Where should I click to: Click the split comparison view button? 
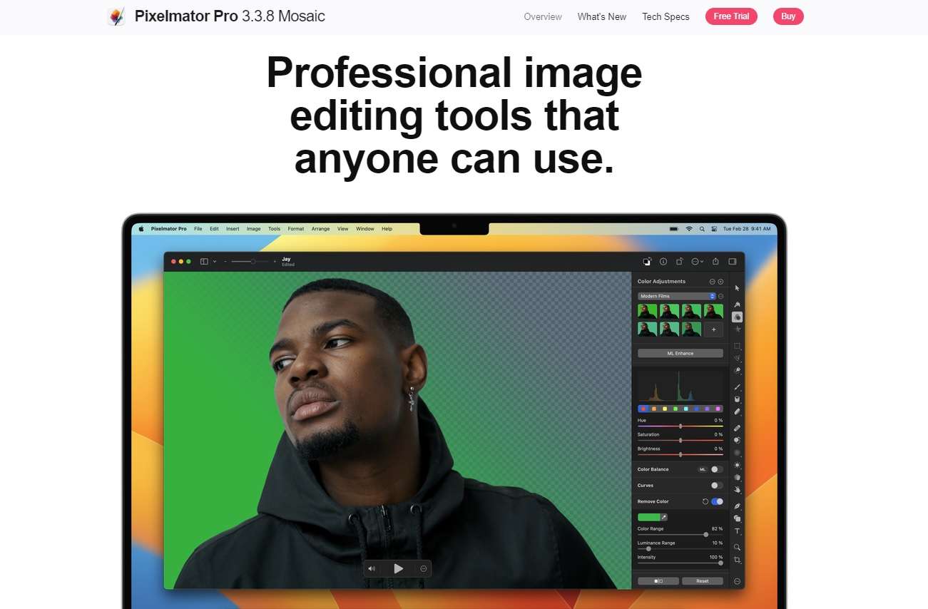tap(658, 581)
